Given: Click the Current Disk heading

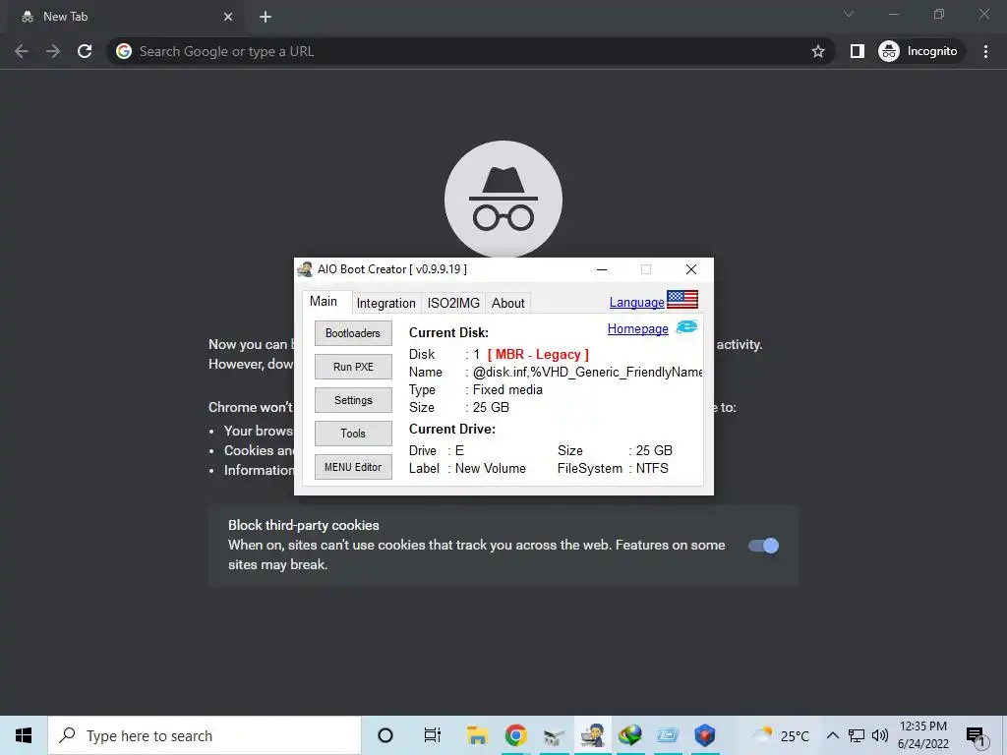Looking at the screenshot, I should coord(448,332).
